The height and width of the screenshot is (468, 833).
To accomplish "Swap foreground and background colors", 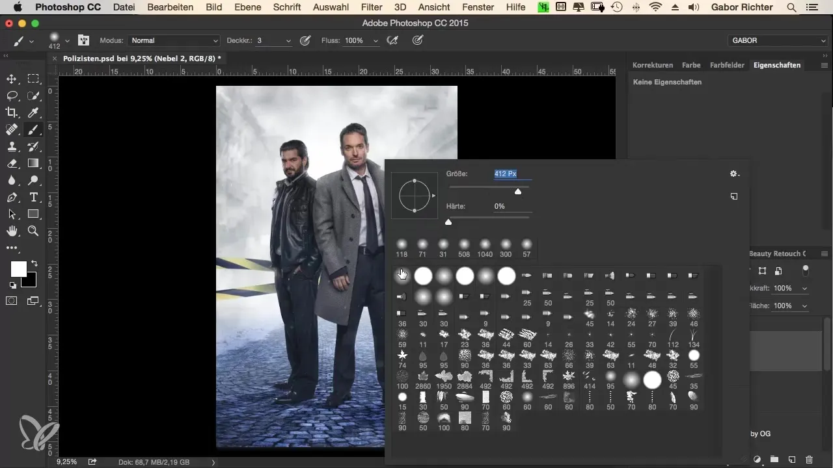I will (34, 263).
